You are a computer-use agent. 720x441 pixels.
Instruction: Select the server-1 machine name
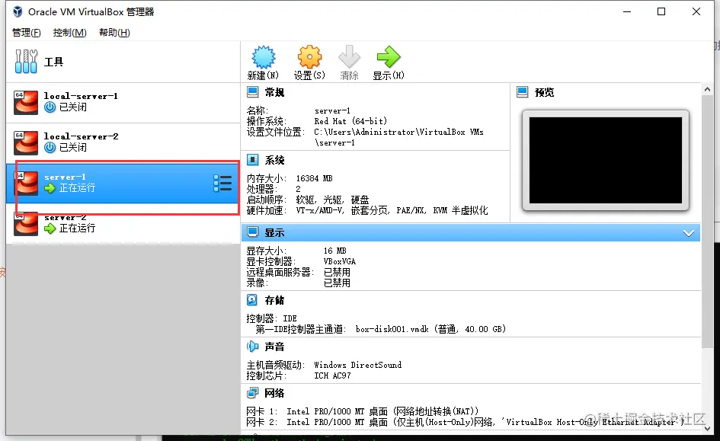(x=65, y=177)
